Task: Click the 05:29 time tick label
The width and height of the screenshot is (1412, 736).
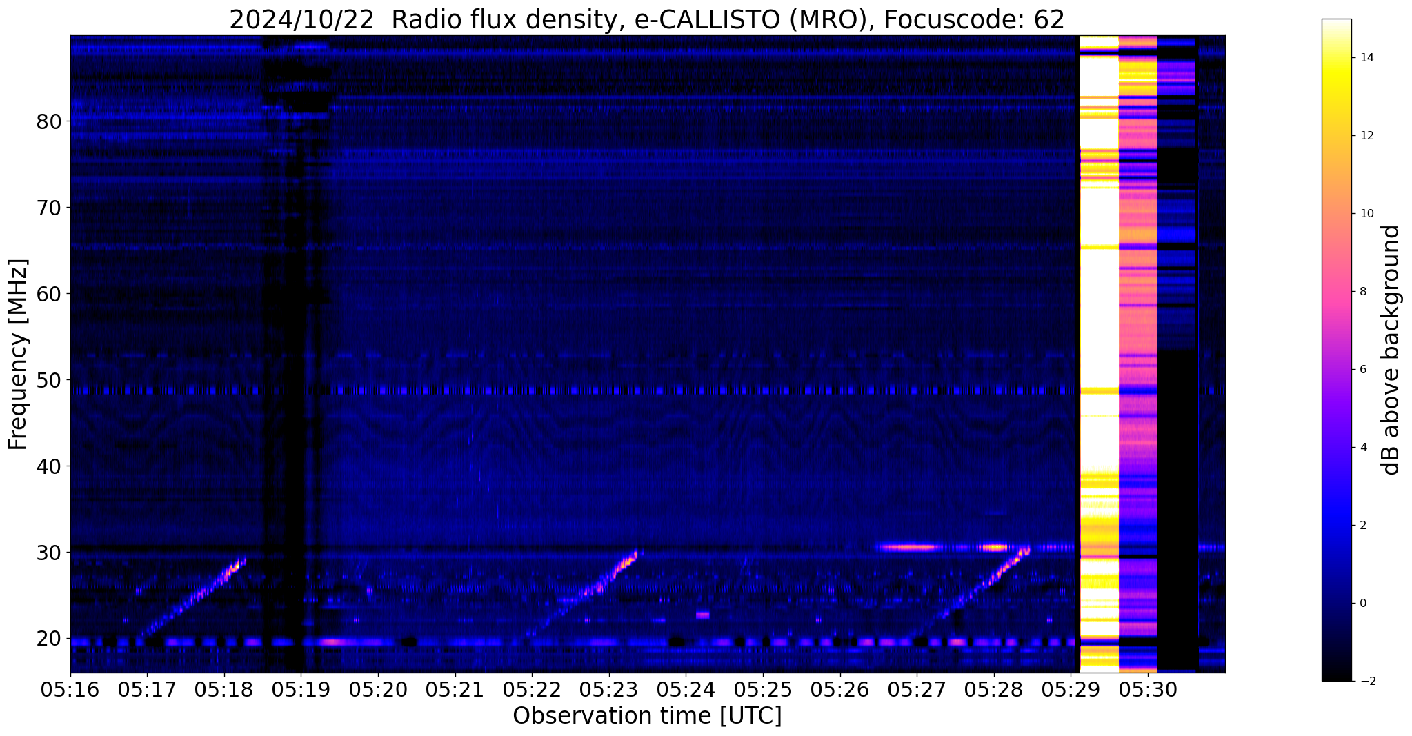Action: click(x=1071, y=690)
